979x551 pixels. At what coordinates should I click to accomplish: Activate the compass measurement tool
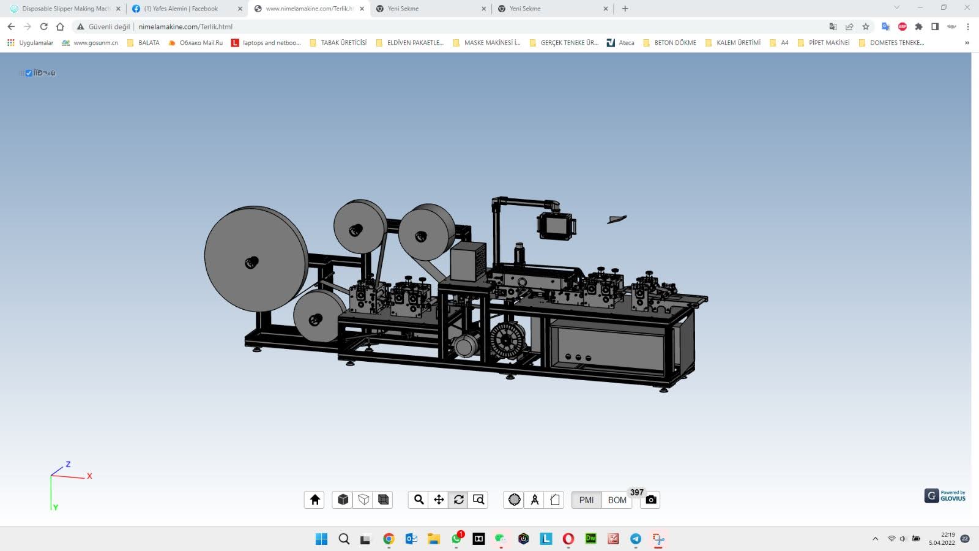[534, 500]
